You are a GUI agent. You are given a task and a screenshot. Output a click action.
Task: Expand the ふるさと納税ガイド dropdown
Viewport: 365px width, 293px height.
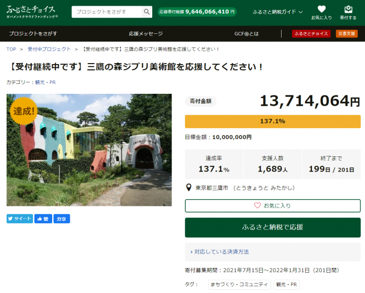pyautogui.click(x=277, y=11)
